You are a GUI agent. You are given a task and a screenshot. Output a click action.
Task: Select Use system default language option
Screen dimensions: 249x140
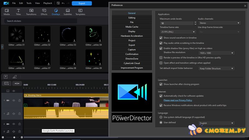[x=161, y=117]
